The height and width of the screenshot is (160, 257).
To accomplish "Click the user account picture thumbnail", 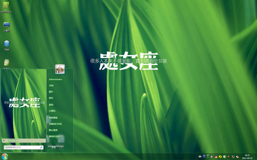I will coord(60,69).
